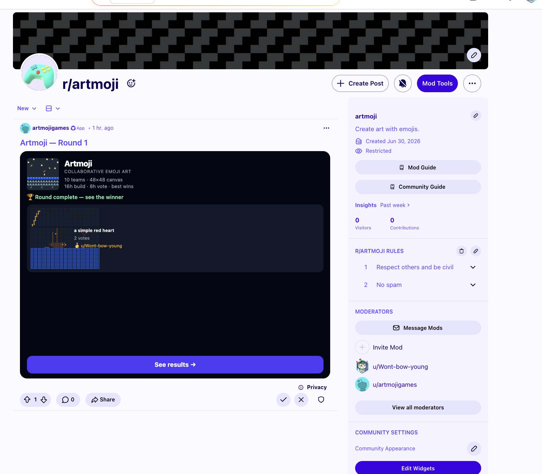This screenshot has width=542, height=474.
Task: Open the Artmoji — Round 1 post title
Action: click(54, 143)
